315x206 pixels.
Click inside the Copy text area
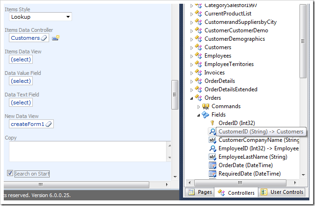click(88, 151)
